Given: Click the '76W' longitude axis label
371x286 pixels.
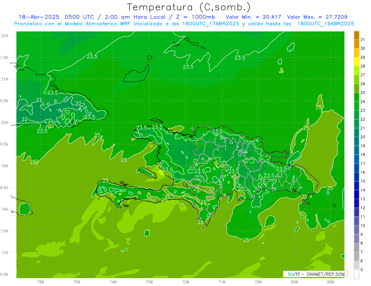Looking at the screenshot, I should (41, 282).
